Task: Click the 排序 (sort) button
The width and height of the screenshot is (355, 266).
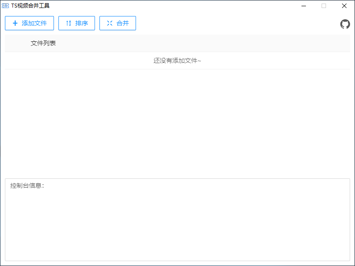Action: [77, 23]
